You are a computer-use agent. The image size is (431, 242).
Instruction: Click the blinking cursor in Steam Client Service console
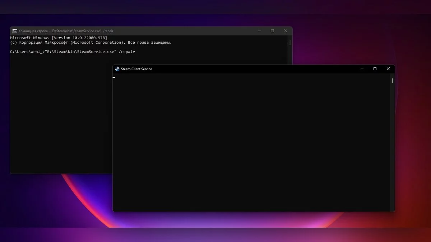[x=114, y=77]
